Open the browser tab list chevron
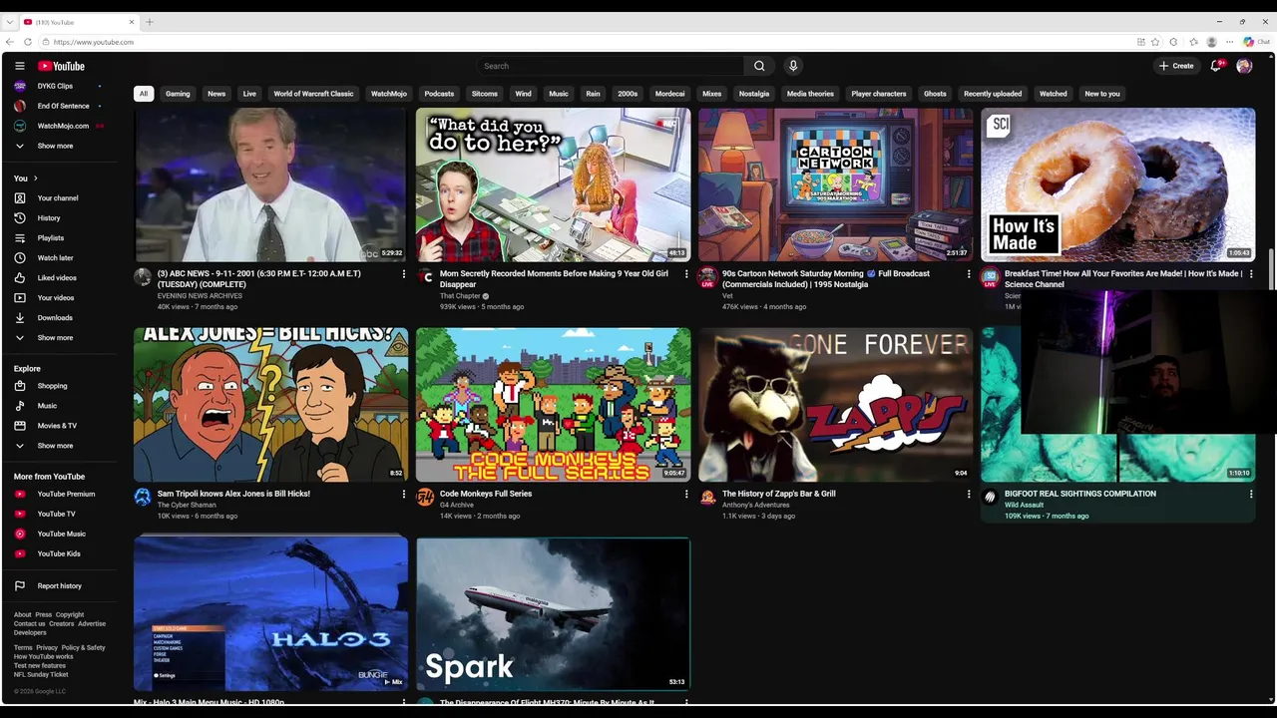1277x718 pixels. [9, 21]
